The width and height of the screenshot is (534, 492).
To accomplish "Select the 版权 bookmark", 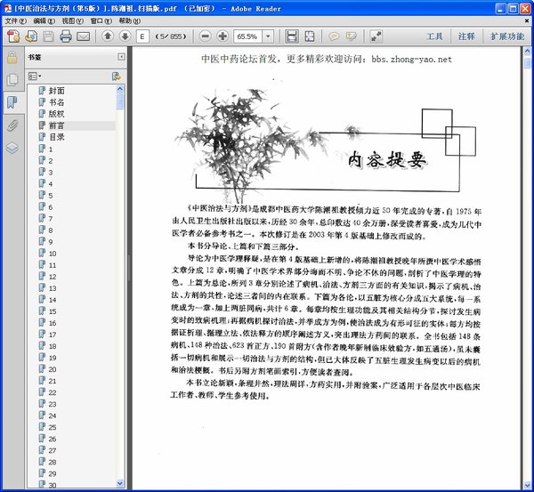I will (56, 114).
